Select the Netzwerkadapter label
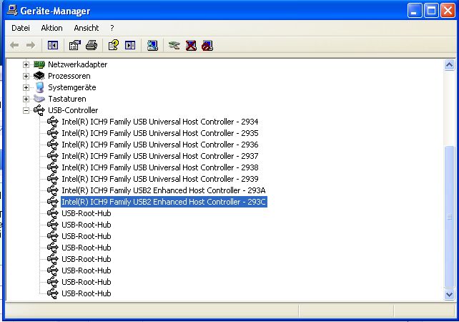 [x=78, y=64]
